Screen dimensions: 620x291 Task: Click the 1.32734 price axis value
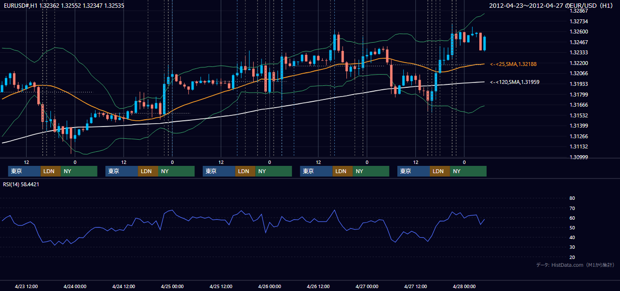579,21
